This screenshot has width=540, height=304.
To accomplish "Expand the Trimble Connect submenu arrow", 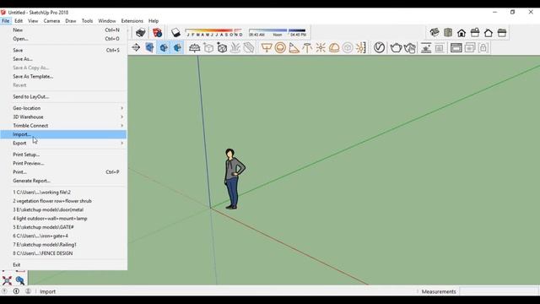I will (121, 126).
